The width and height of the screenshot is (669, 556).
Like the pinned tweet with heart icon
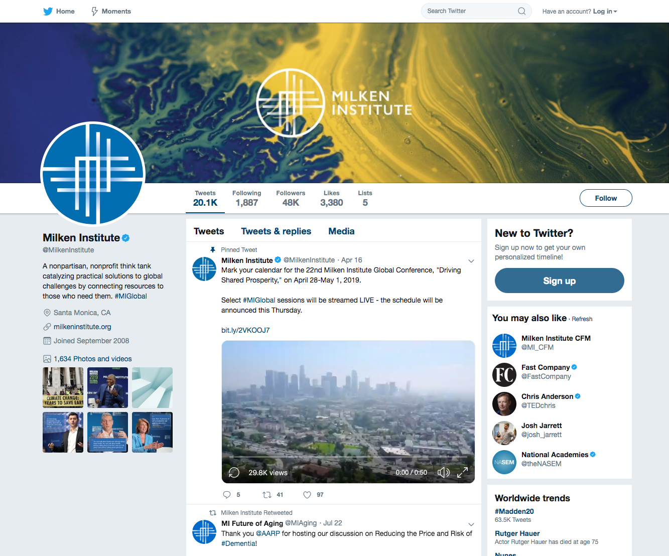coord(307,495)
